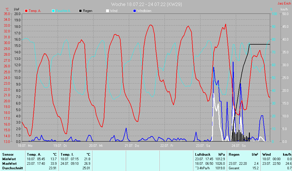Click the Jarz Erich author label

coord(284,4)
